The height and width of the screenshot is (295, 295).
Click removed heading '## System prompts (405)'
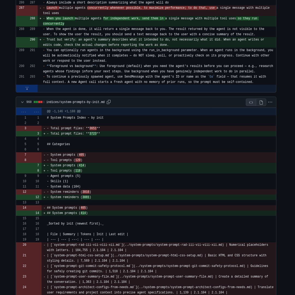click(146, 208)
